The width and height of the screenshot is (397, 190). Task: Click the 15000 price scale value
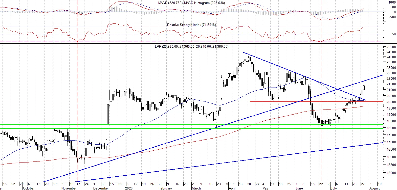[x=391, y=173]
